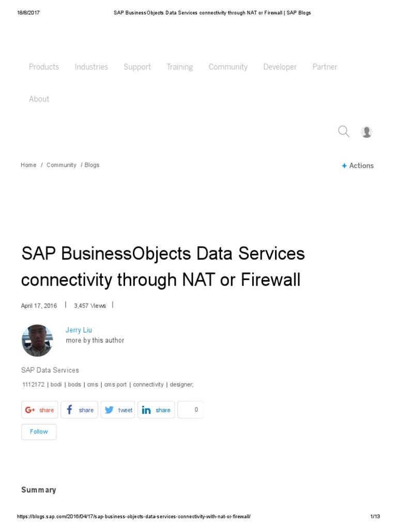The width and height of the screenshot is (397, 530).
Task: Navigate to Developer section
Action: (280, 67)
